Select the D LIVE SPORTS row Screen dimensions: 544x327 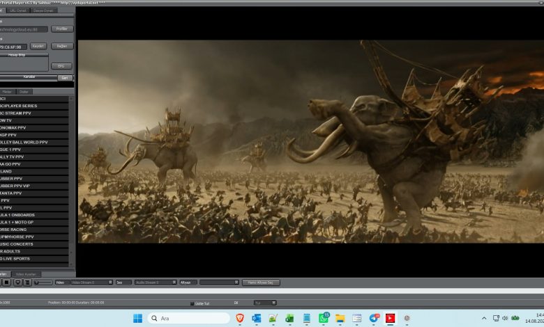click(34, 259)
